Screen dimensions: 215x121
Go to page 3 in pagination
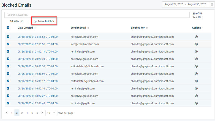[x=22, y=113]
